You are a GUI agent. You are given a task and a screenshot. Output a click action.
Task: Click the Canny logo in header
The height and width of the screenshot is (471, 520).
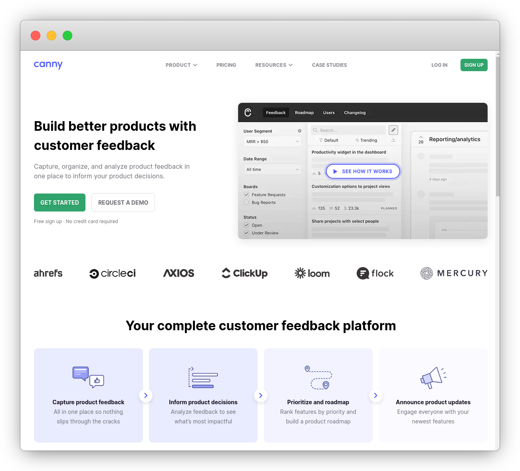click(x=48, y=65)
